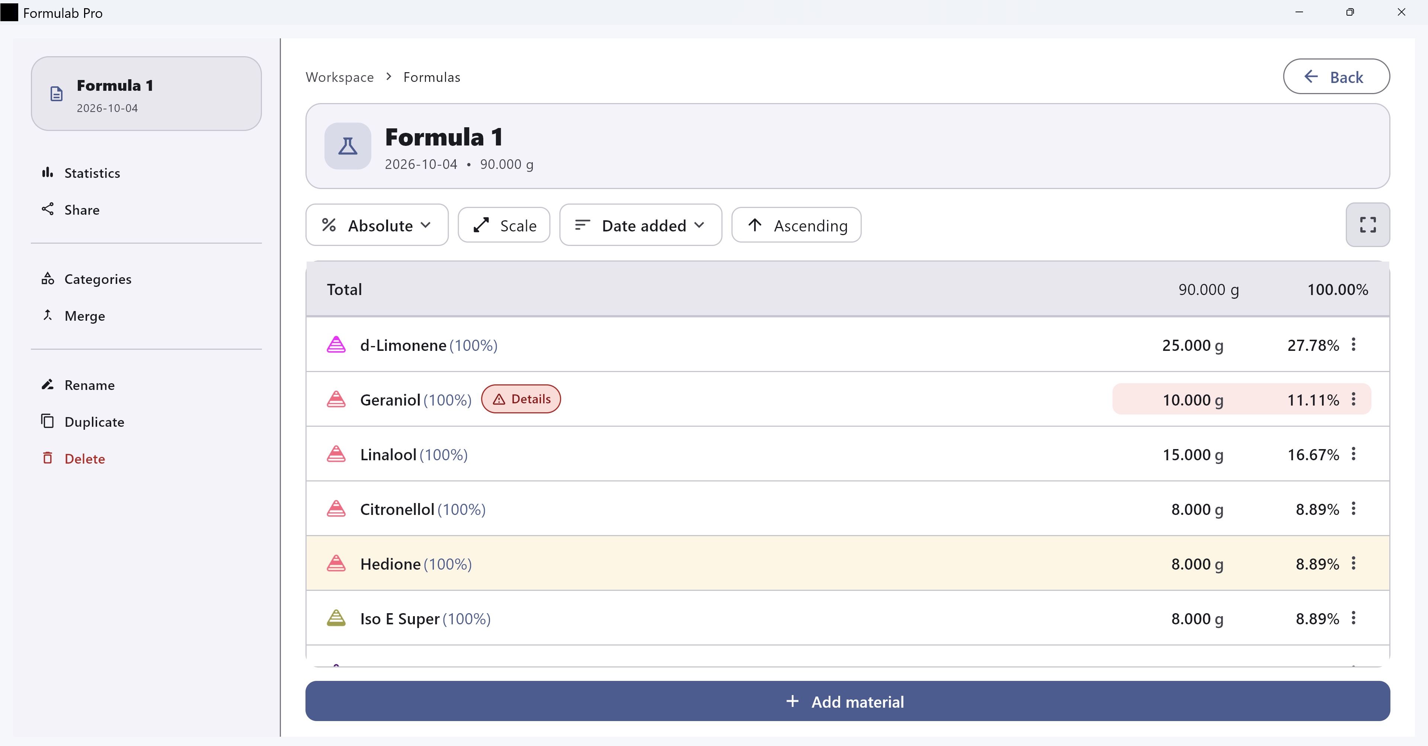Screen dimensions: 1428x746
Task: Click the fullscreen expand icon
Action: click(x=1368, y=225)
